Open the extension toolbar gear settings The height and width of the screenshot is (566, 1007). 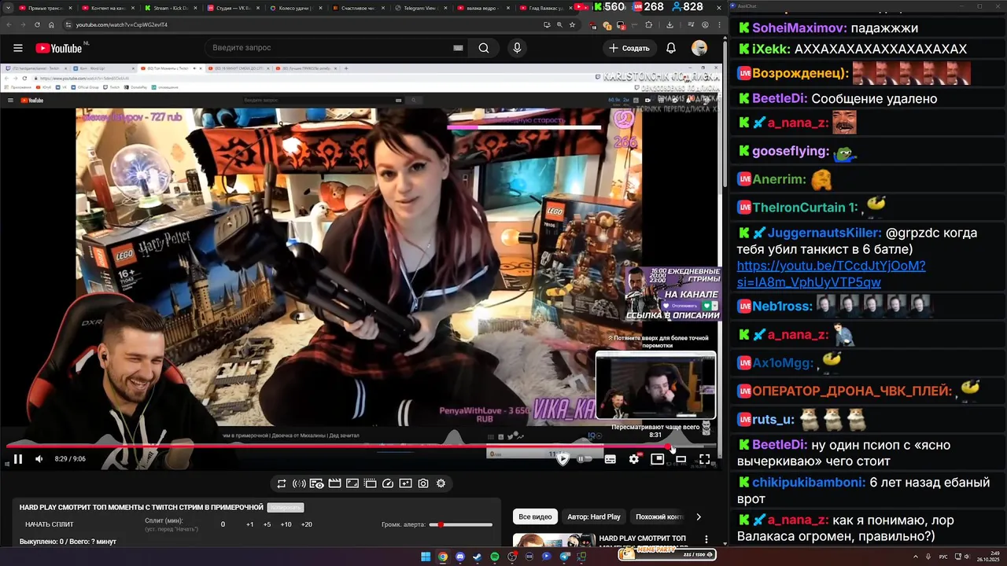(x=441, y=483)
